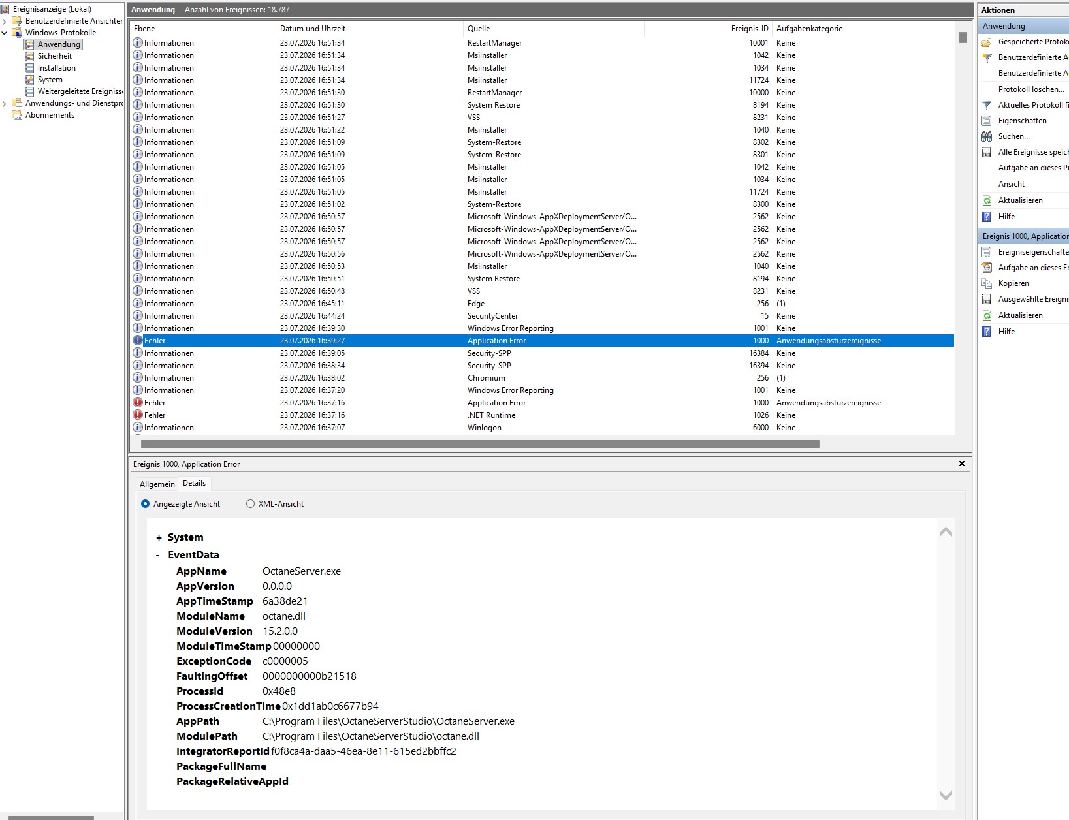Click Ereigniseigenschaften action link
The width and height of the screenshot is (1069, 820).
tap(1033, 252)
